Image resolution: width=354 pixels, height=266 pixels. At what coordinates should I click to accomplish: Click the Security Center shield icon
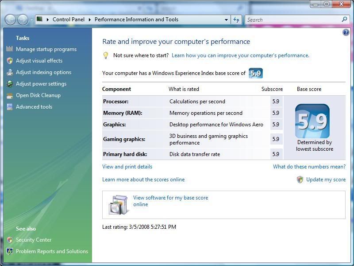tap(9, 240)
